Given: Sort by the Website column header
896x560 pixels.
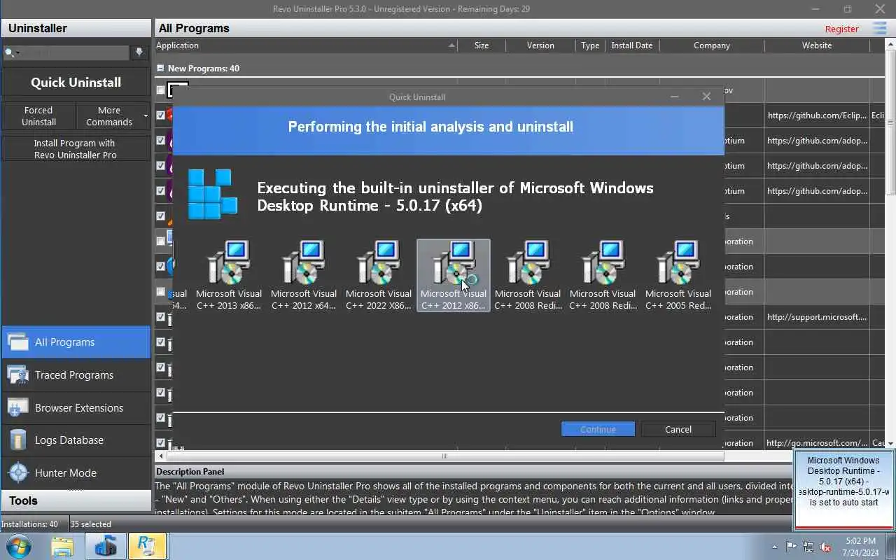Looking at the screenshot, I should 817,45.
